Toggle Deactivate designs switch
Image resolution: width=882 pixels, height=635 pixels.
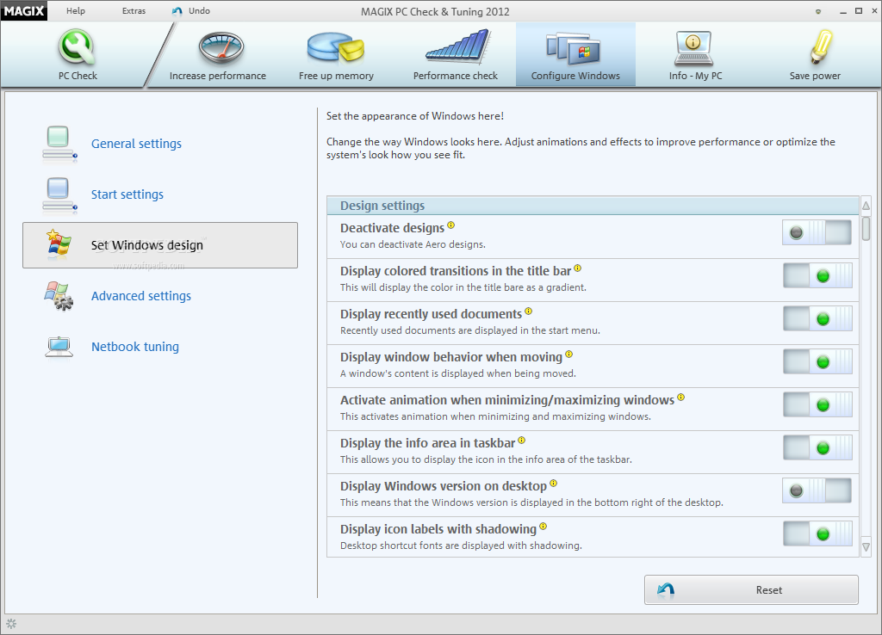pos(817,232)
